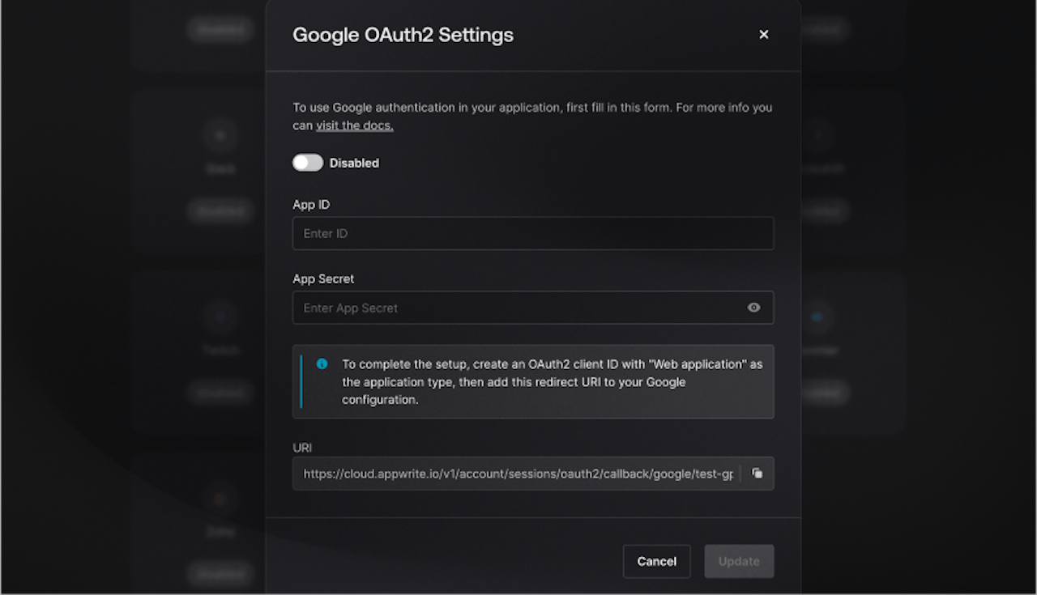Image resolution: width=1037 pixels, height=595 pixels.
Task: Click the 'App Secret' field label
Action: coord(323,278)
